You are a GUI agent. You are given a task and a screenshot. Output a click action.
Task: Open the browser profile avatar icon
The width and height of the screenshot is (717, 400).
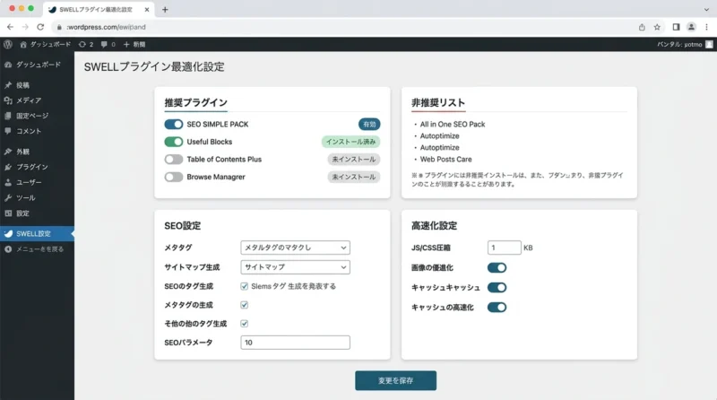691,27
